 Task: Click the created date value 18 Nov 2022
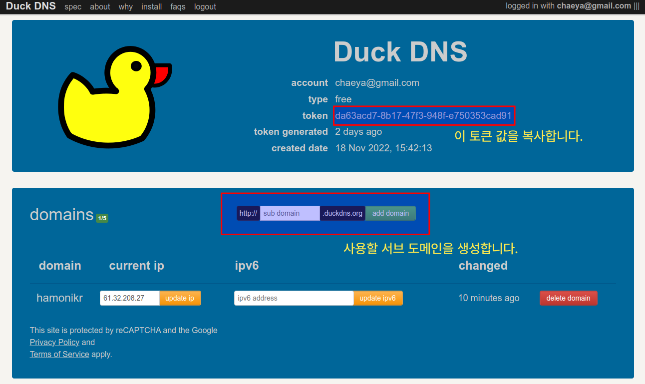(x=383, y=148)
